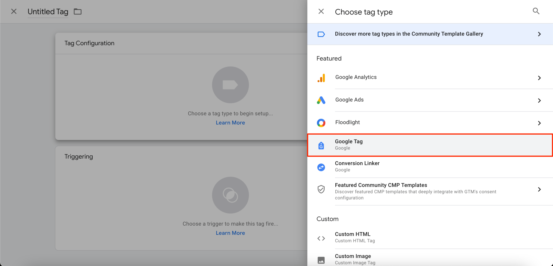
Task: Open Featured Community CMP Templates chevron
Action: (539, 190)
